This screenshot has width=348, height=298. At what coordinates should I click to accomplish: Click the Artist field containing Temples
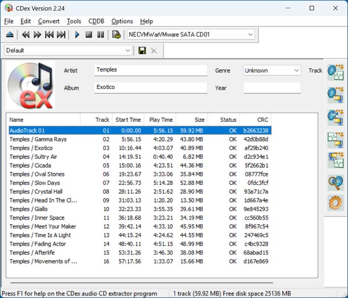click(x=151, y=70)
